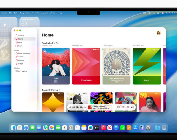Image resolution: width=177 pixels, height=140 pixels.
Task: Open Control Center in menu bar
Action: pyautogui.click(x=158, y=13)
